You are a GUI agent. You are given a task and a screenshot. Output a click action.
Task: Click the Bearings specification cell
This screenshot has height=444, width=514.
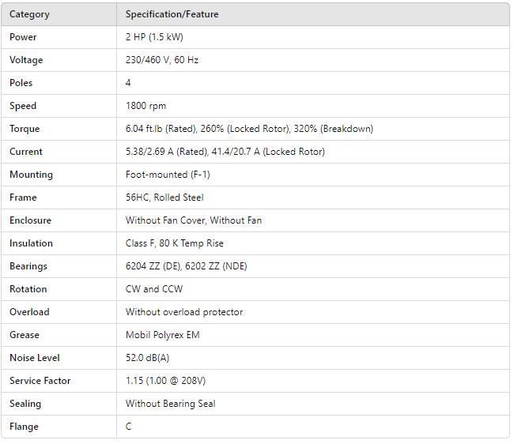187,266
